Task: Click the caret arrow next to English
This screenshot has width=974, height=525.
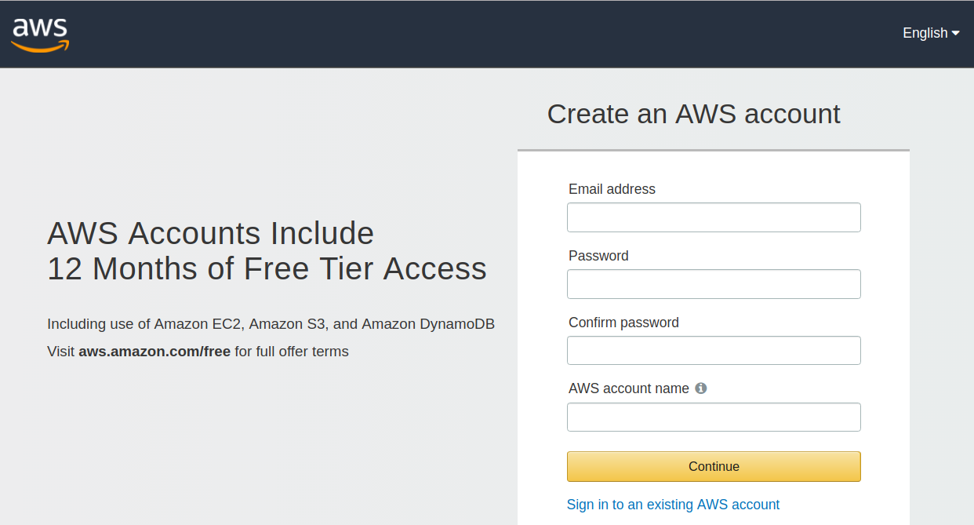Action: click(955, 33)
